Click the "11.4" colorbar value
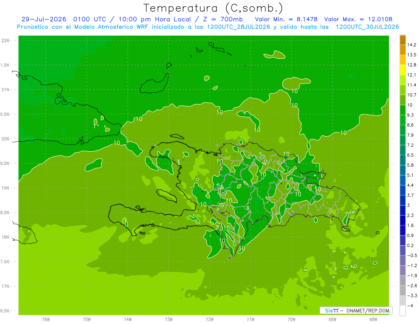Screen dimensions: 419x324 point(412,85)
